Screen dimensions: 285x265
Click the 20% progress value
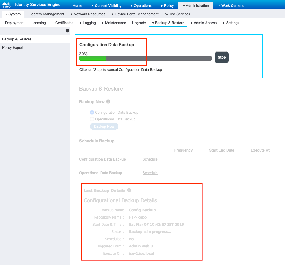(x=83, y=54)
